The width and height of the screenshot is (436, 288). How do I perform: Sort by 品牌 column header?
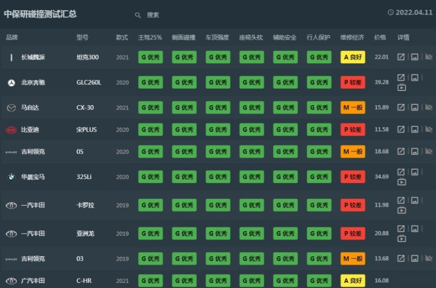click(12, 37)
